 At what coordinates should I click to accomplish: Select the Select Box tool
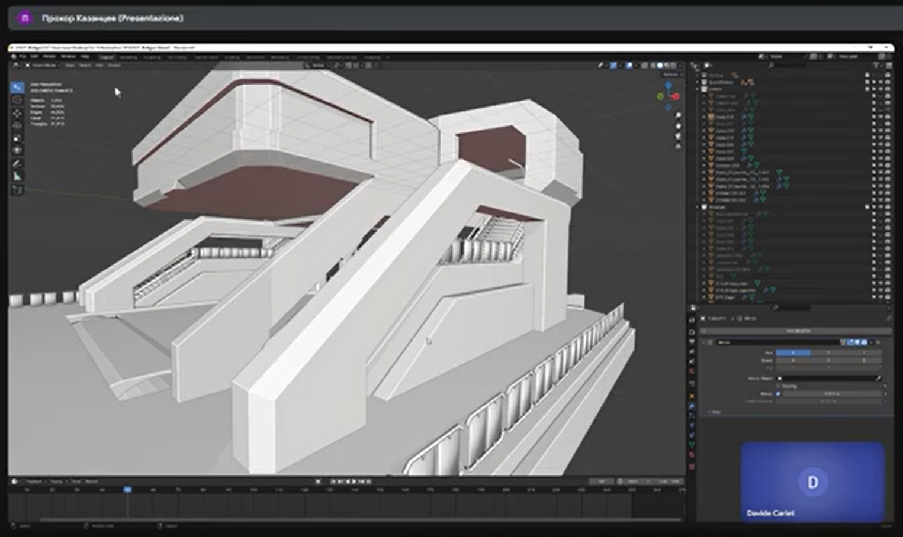(17, 88)
